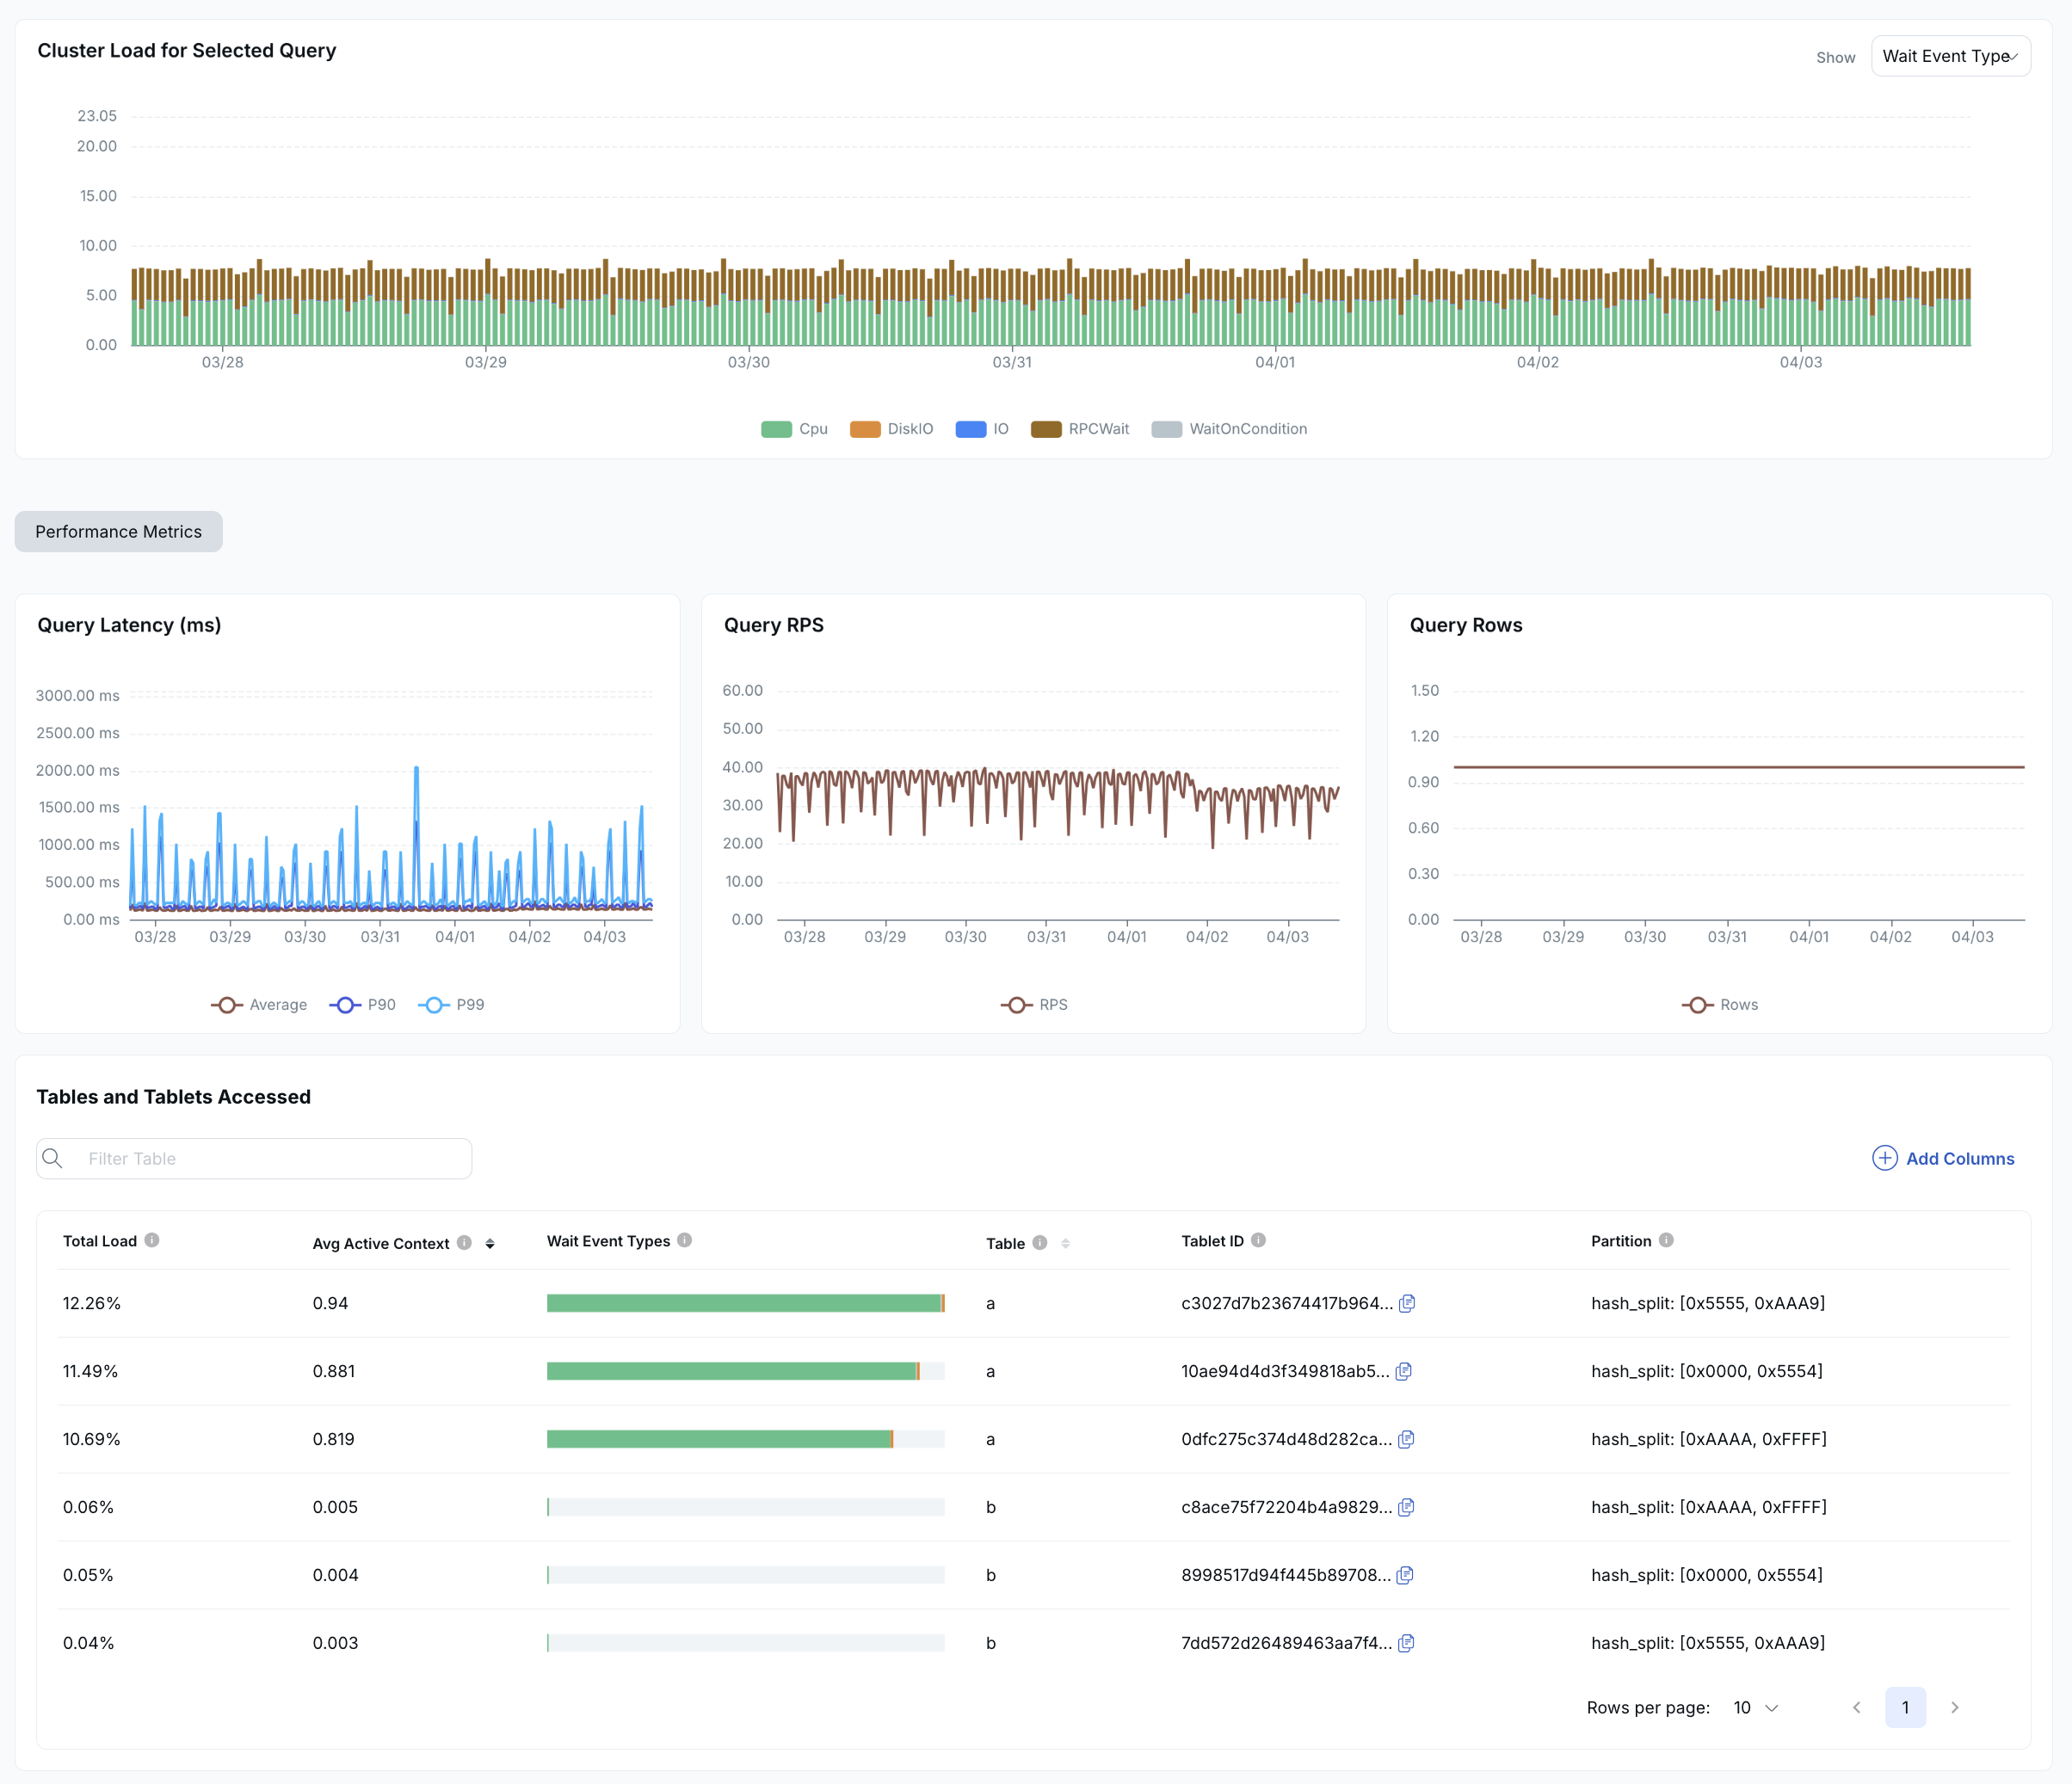Click the sorter chevron on the Table column
The width and height of the screenshot is (2072, 1784).
click(x=1065, y=1242)
